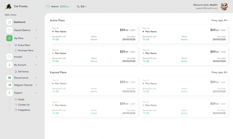233x139 pixels.
Task: Open the Guide link
Action: [x=21, y=99]
